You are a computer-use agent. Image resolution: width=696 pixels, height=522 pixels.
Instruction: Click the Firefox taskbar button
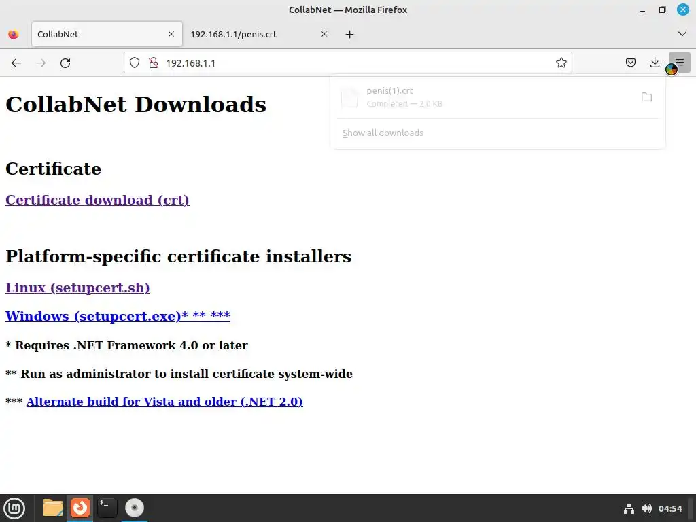pos(80,508)
